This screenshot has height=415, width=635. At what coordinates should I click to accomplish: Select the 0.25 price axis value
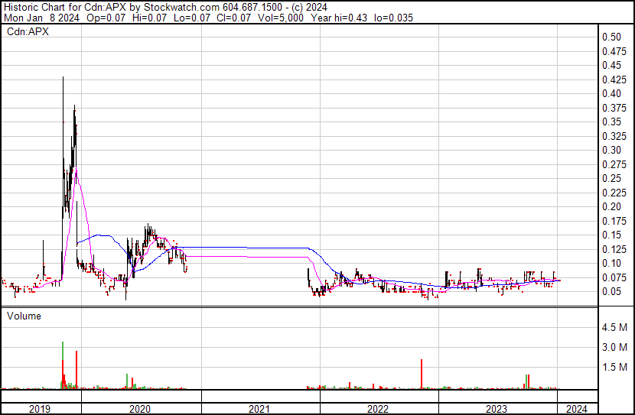pyautogui.click(x=611, y=178)
